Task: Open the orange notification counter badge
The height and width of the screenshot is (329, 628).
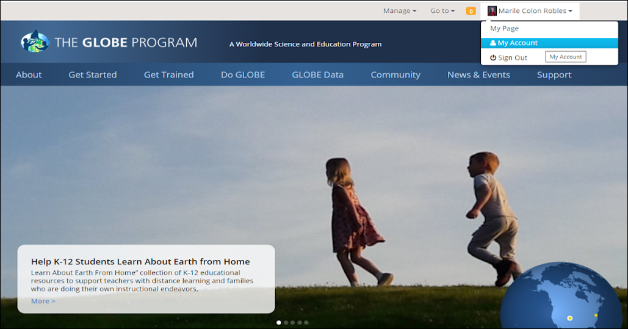Action: tap(471, 11)
